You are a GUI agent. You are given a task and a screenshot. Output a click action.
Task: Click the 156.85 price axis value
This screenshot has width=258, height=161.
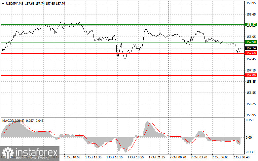point(251,81)
